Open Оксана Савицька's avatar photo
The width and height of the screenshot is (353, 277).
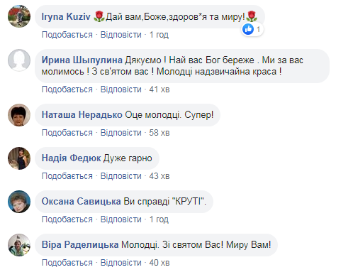pos(19,202)
